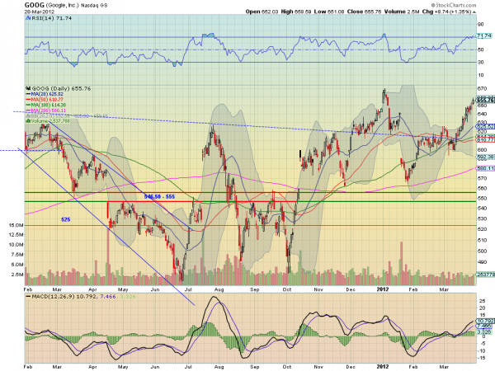This screenshot has width=495, height=371.
Task: Click the RSI(14) 71.74 legend label
Action: pos(51,18)
